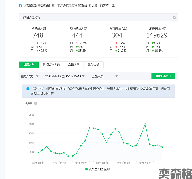The width and height of the screenshot is (192, 179).
Task: Click the info icon in the 广告 notice box
Action: point(28,89)
